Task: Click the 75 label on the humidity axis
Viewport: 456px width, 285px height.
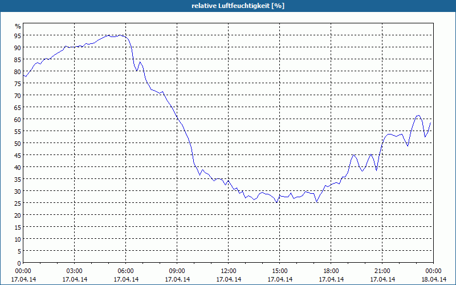Action: point(18,83)
